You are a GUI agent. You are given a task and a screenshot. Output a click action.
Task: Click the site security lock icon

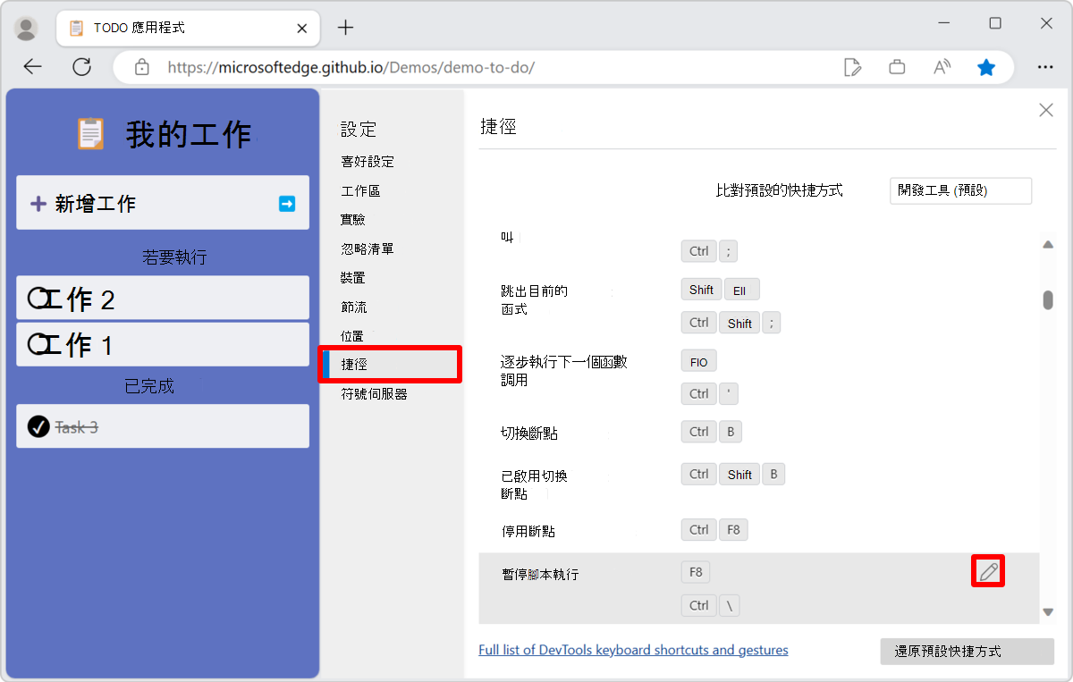[x=141, y=66]
